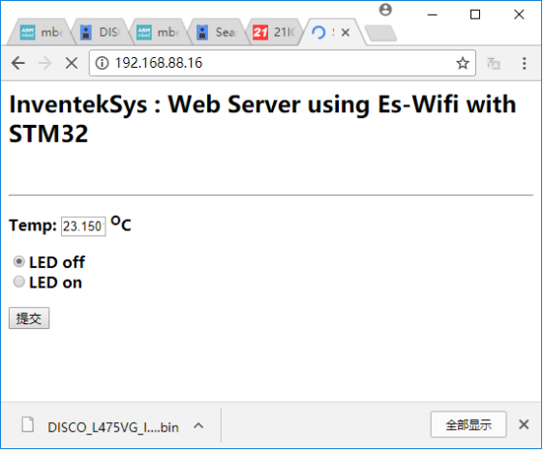Image resolution: width=544 pixels, height=454 pixels.
Task: Open the user profile icon
Action: point(385,10)
